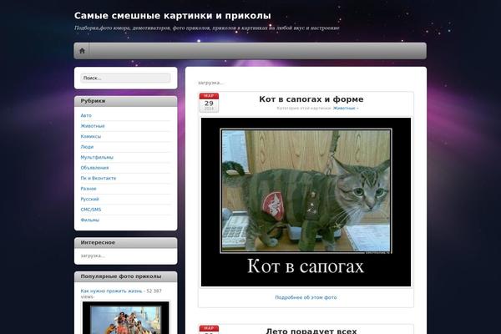Viewport: 501px width, 334px height.
Task: Open the Авто category
Action: click(x=86, y=115)
